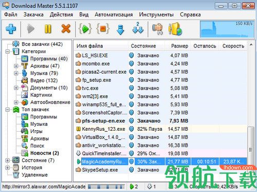The height and width of the screenshot is (192, 257).
Task: Click the orange X Delete download icon
Action: [66, 28]
